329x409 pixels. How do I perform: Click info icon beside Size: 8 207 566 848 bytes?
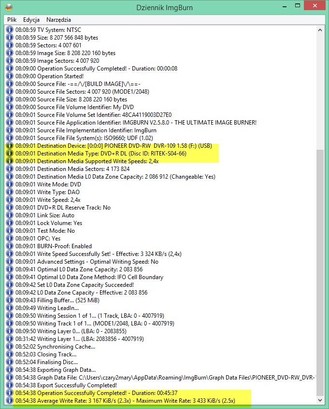10,38
